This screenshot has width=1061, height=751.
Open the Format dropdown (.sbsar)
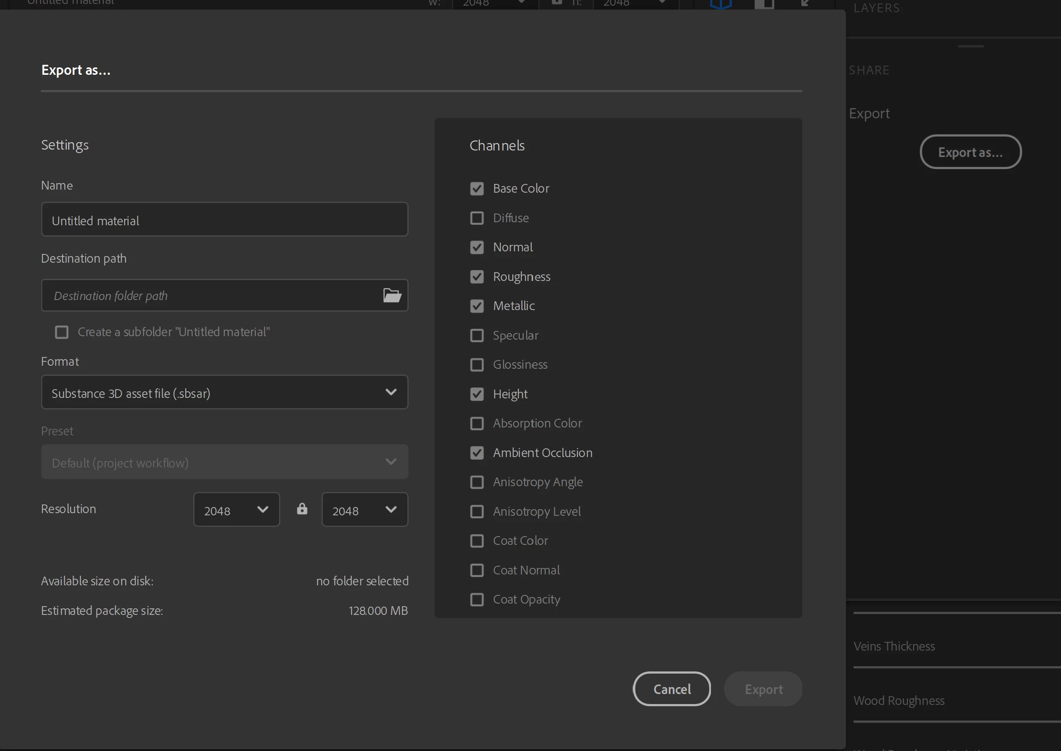point(225,392)
